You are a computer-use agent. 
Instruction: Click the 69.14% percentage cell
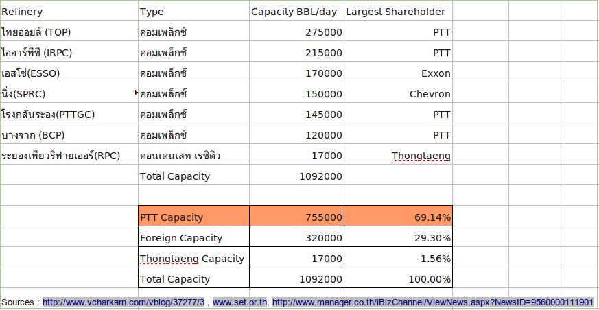click(x=398, y=217)
